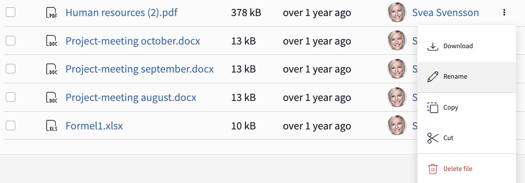Click the avatar thumbnail on the Project-meeting august row

pyautogui.click(x=397, y=98)
